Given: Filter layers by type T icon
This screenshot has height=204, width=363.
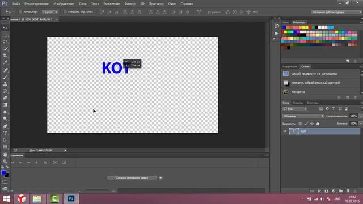Looking at the screenshot, I should (x=334, y=109).
